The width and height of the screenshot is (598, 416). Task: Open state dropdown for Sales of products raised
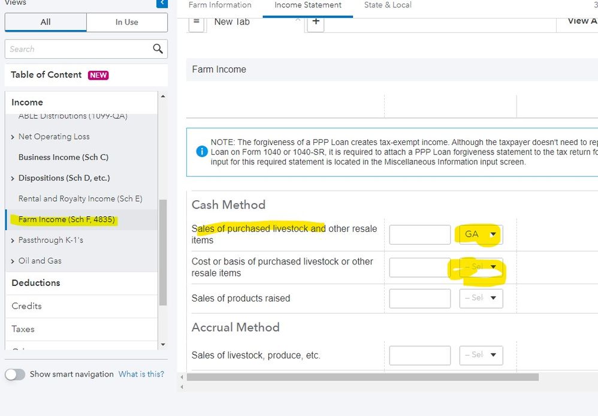(x=481, y=298)
